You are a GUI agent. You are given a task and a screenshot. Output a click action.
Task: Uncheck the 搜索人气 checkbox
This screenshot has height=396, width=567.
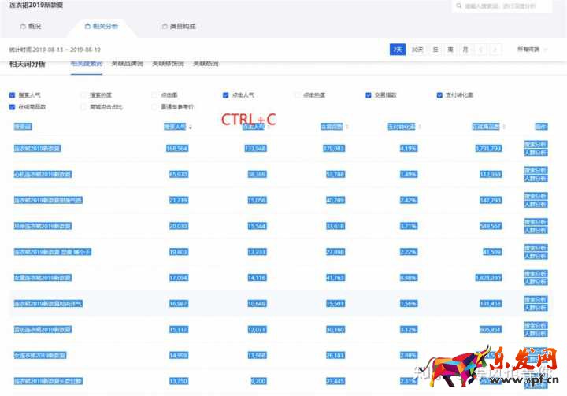pyautogui.click(x=12, y=95)
